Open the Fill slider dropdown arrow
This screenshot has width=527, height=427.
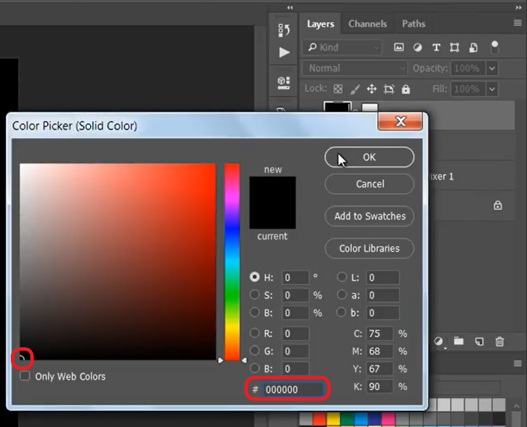tap(492, 89)
